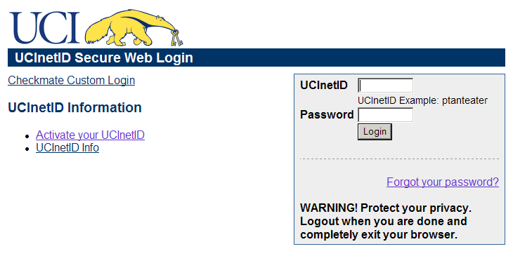
Task: Click the UCInetID Example: ptanteater hint
Action: [x=423, y=100]
